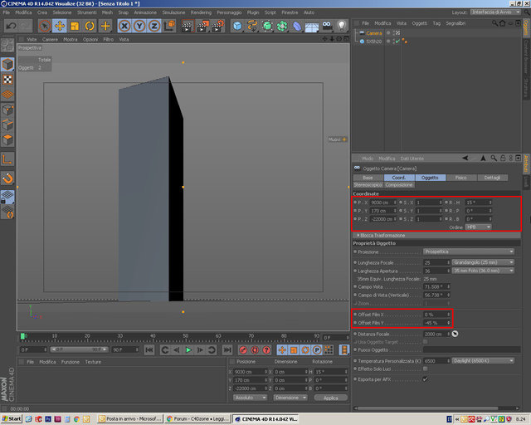The width and height of the screenshot is (531, 425).
Task: Toggle Esporta per AFX checkbox
Action: pyautogui.click(x=426, y=379)
